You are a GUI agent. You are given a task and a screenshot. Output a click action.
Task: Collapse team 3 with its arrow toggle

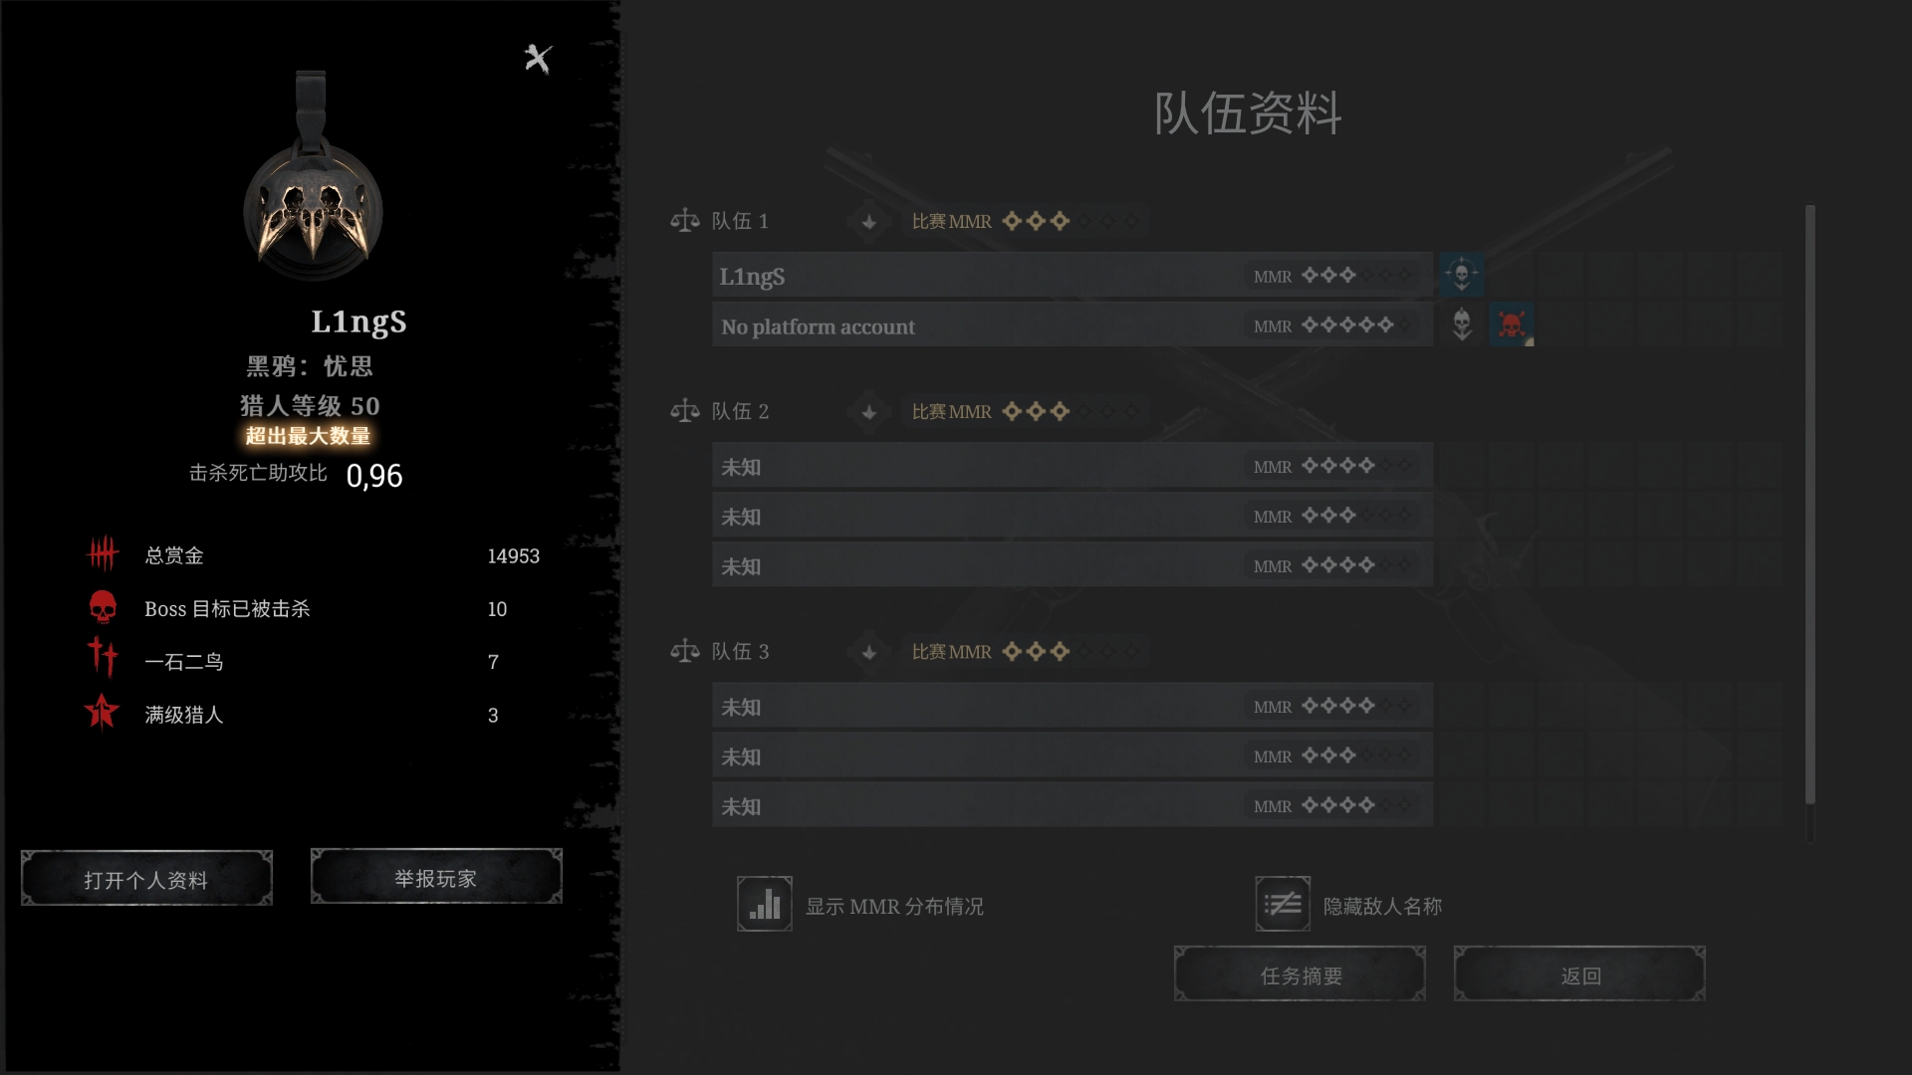point(868,652)
